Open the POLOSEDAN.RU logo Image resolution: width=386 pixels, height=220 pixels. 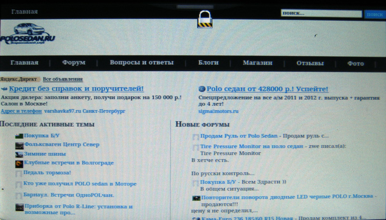click(28, 34)
